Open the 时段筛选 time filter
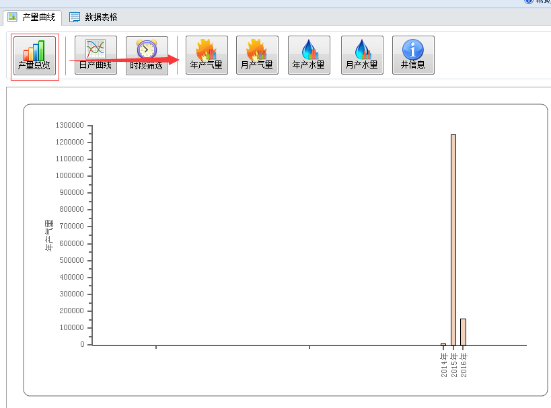 (147, 56)
